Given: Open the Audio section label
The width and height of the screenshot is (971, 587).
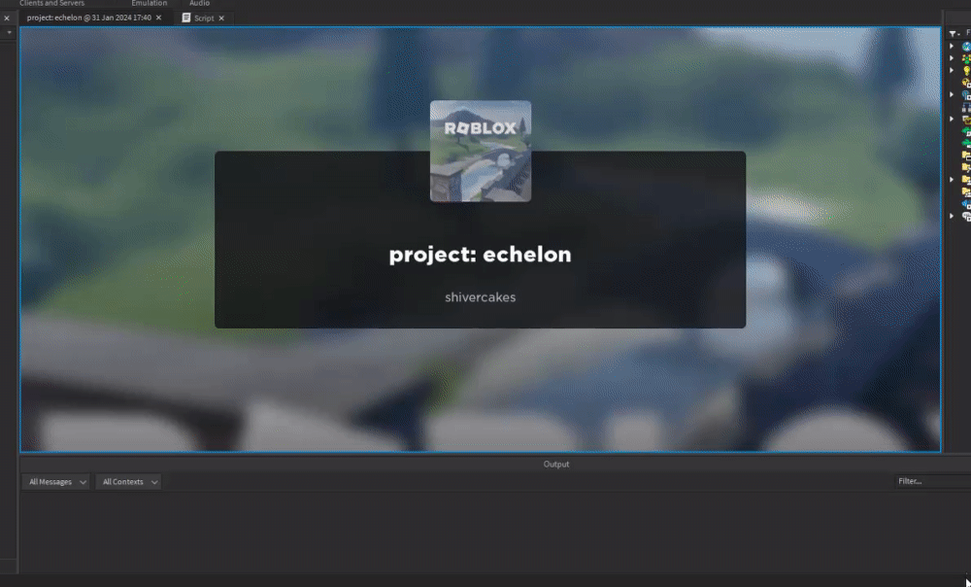Looking at the screenshot, I should click(x=199, y=3).
